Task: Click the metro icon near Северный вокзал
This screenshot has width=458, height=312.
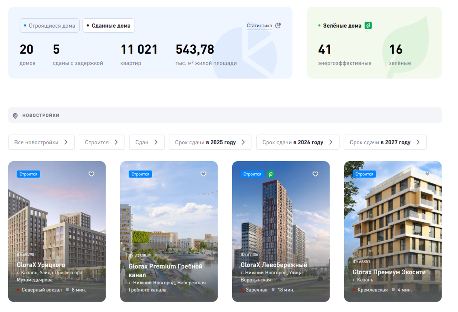Action: pos(68,289)
